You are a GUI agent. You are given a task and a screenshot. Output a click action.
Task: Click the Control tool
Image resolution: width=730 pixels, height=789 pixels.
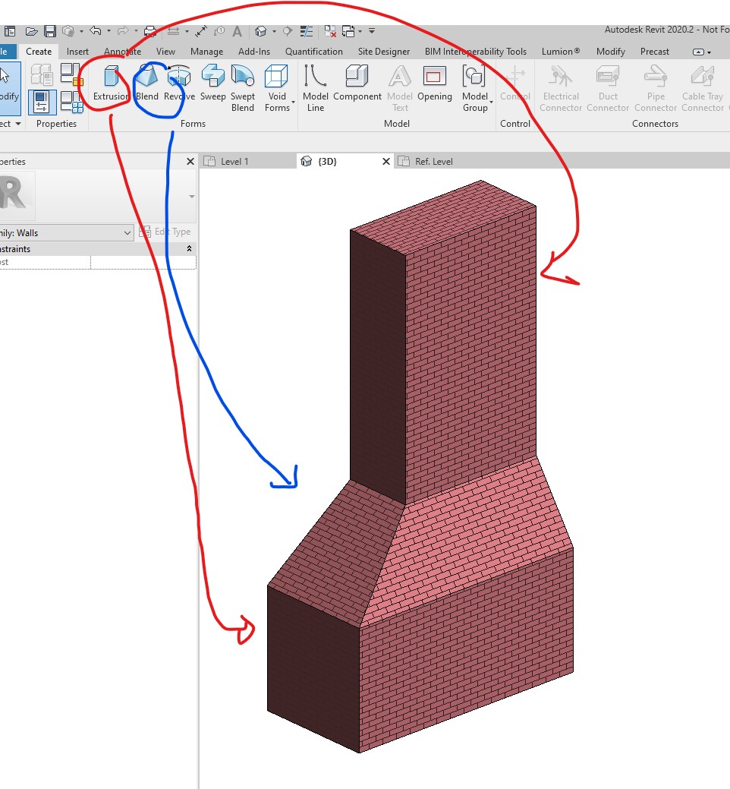(515, 84)
